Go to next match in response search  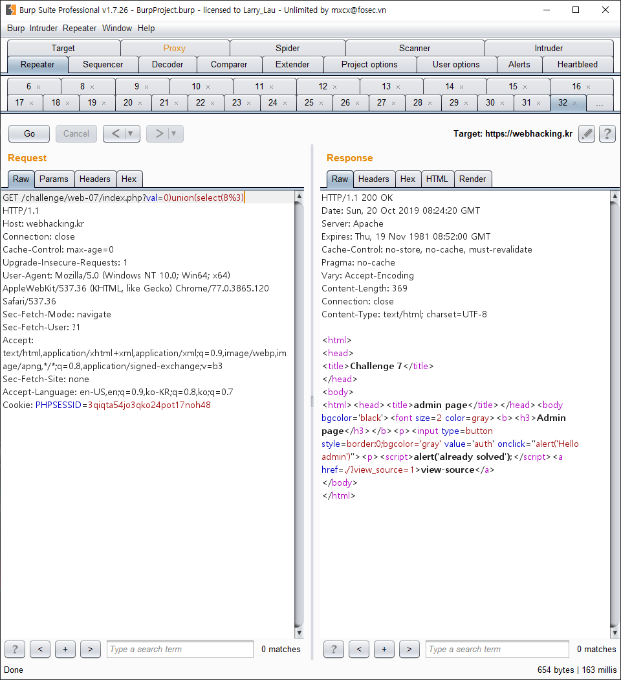coord(409,649)
